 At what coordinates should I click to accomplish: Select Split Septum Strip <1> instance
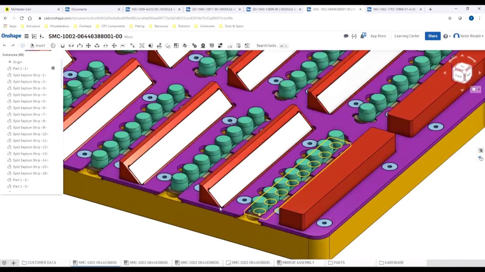30,75
